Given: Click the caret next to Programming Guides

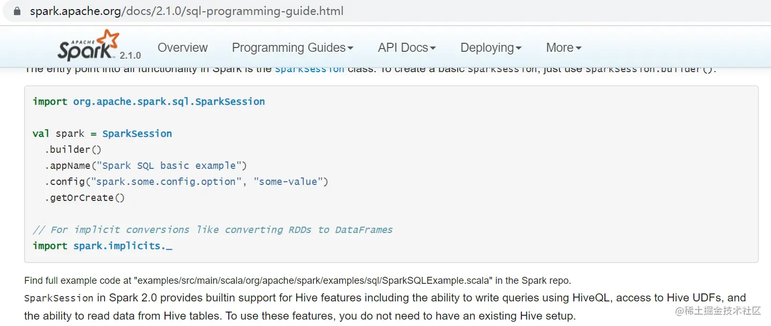Looking at the screenshot, I should 350,48.
